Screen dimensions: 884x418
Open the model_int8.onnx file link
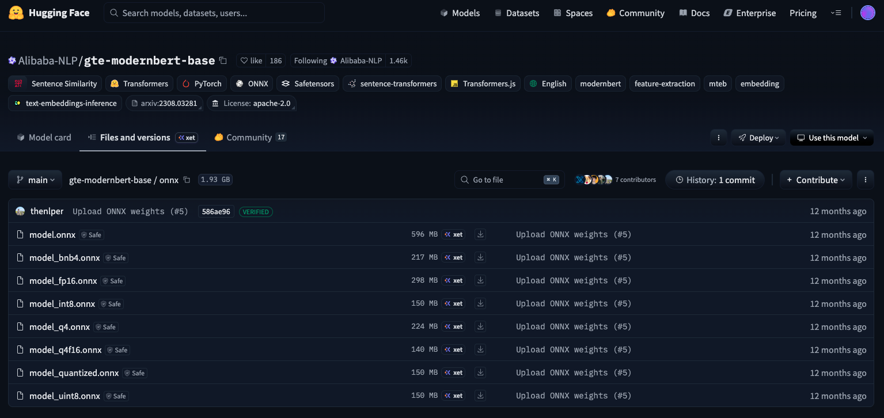tap(62, 303)
